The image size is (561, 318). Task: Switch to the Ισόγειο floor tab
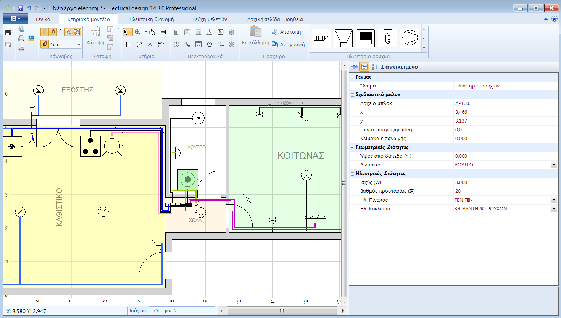138,310
